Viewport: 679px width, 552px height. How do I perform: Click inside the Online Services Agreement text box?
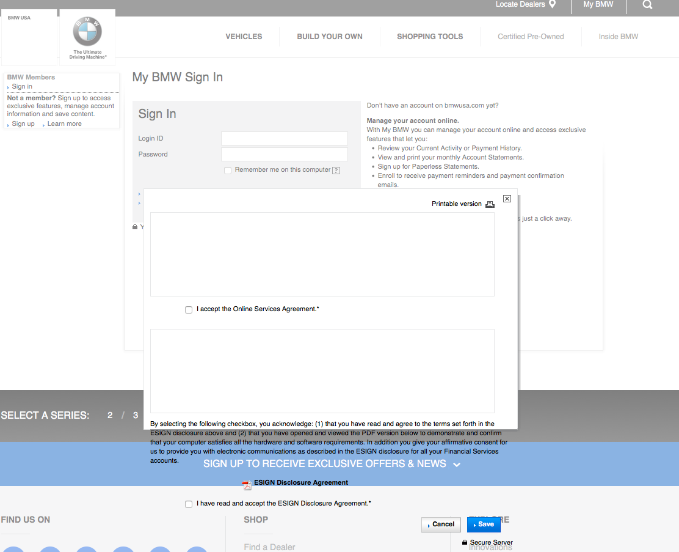[x=322, y=254]
